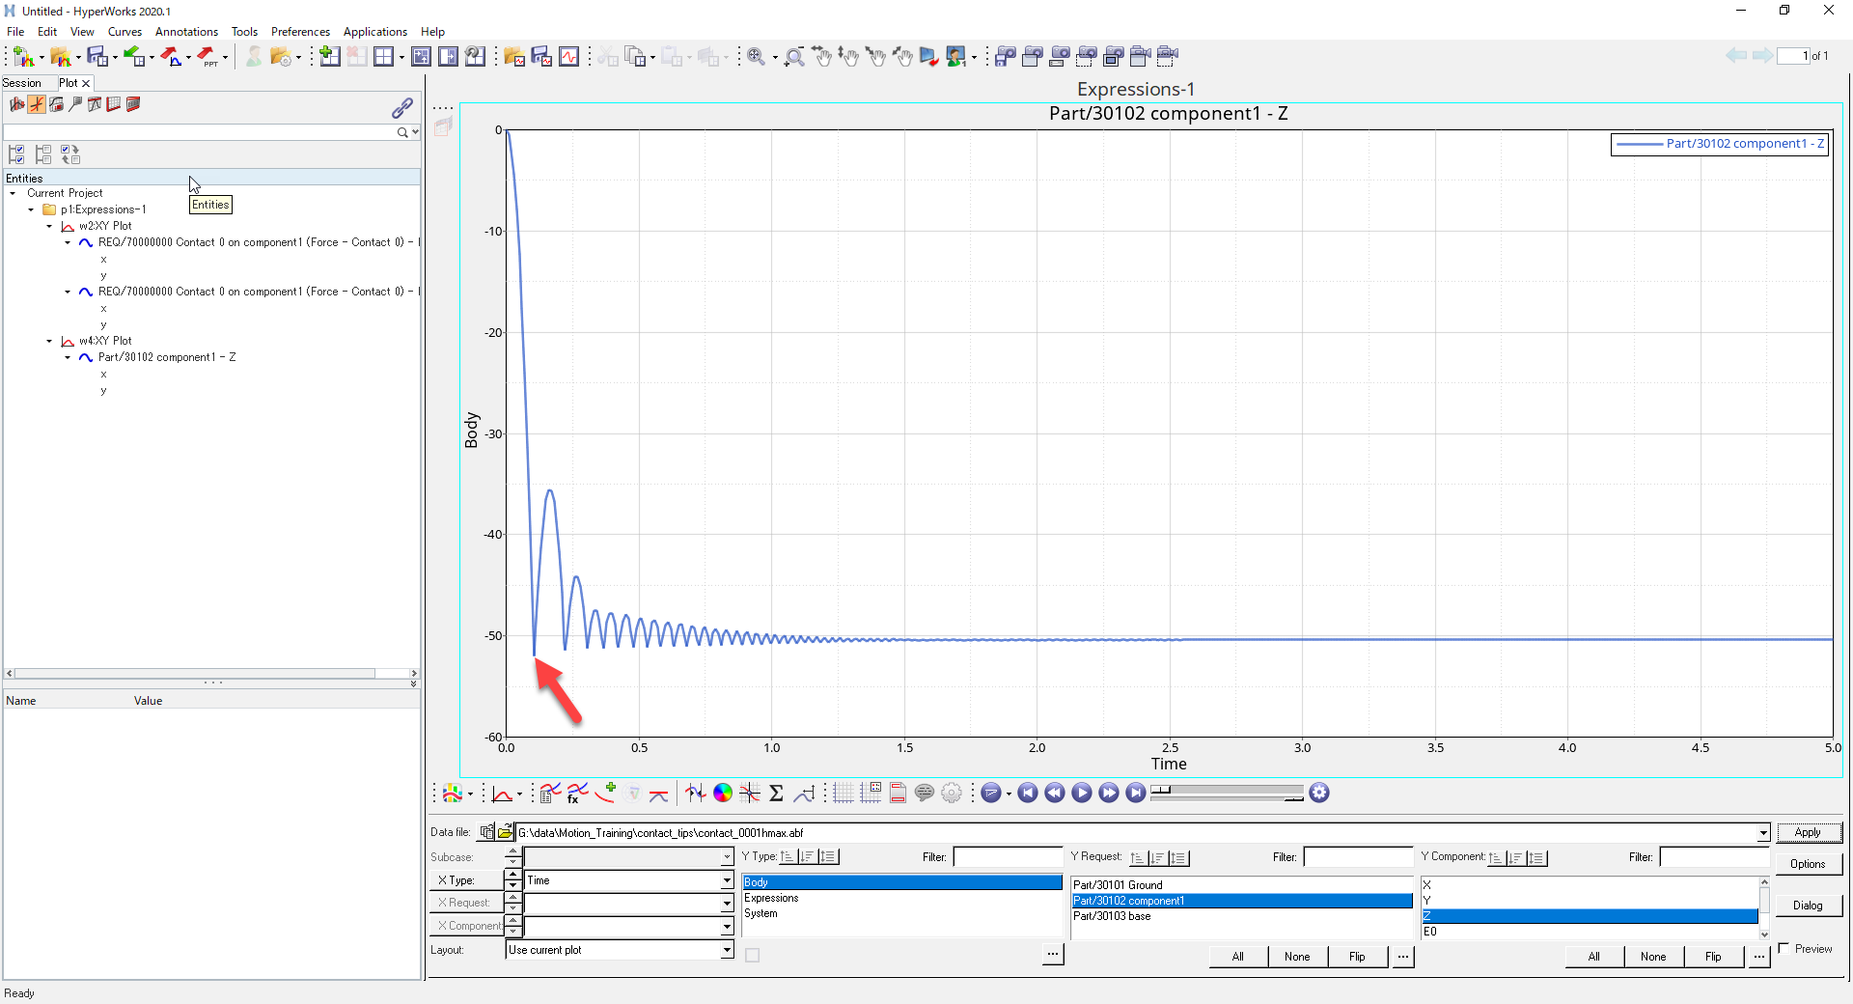The width and height of the screenshot is (1853, 1004).
Task: Click the Y Component Flip button
Action: (x=1713, y=957)
